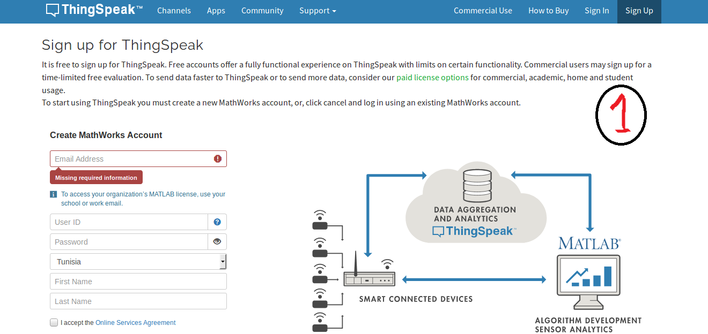This screenshot has width=708, height=334.
Task: Toggle password visibility eye icon
Action: click(217, 241)
